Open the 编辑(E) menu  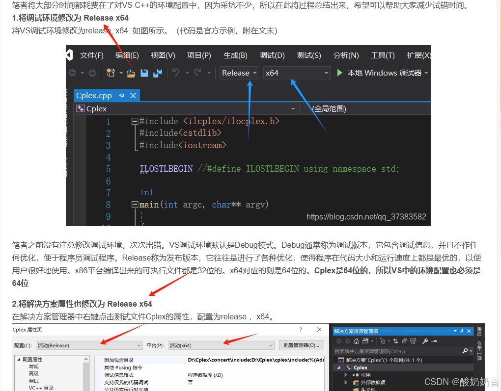(x=127, y=55)
